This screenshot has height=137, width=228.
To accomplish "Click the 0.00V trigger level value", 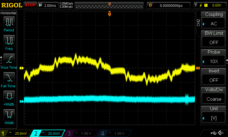I will pos(217,5).
